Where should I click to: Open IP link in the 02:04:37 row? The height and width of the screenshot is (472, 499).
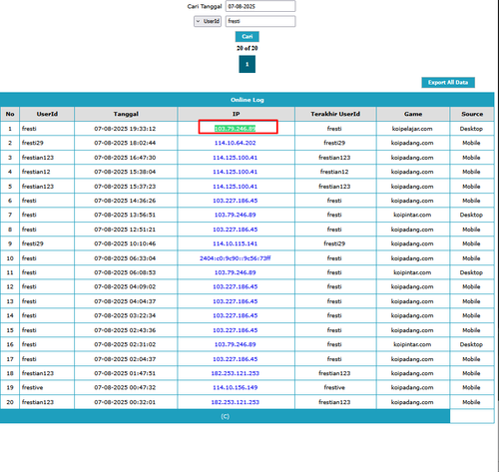pos(236,359)
